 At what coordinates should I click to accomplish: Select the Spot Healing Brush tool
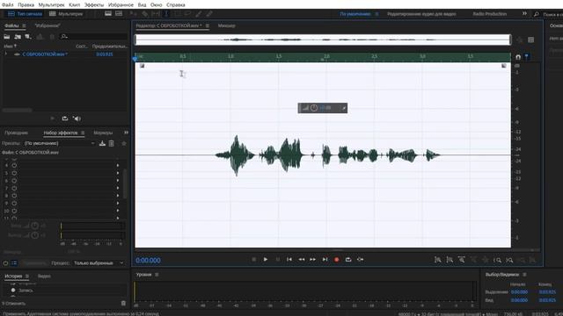click(209, 14)
